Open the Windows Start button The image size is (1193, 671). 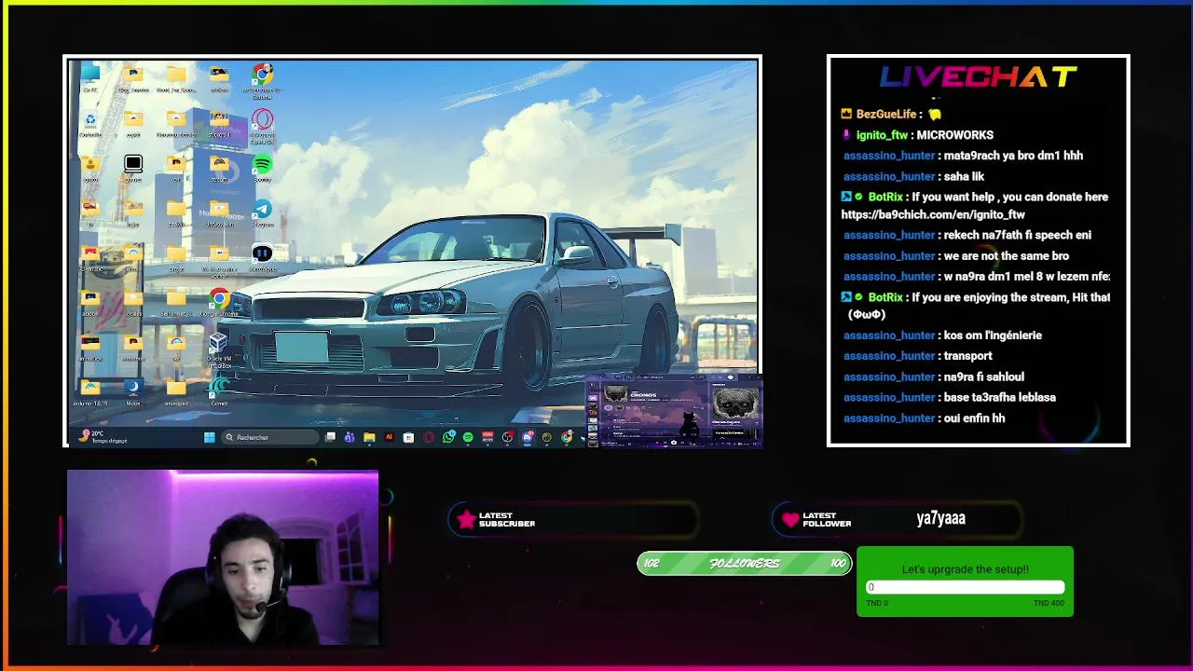click(x=210, y=438)
